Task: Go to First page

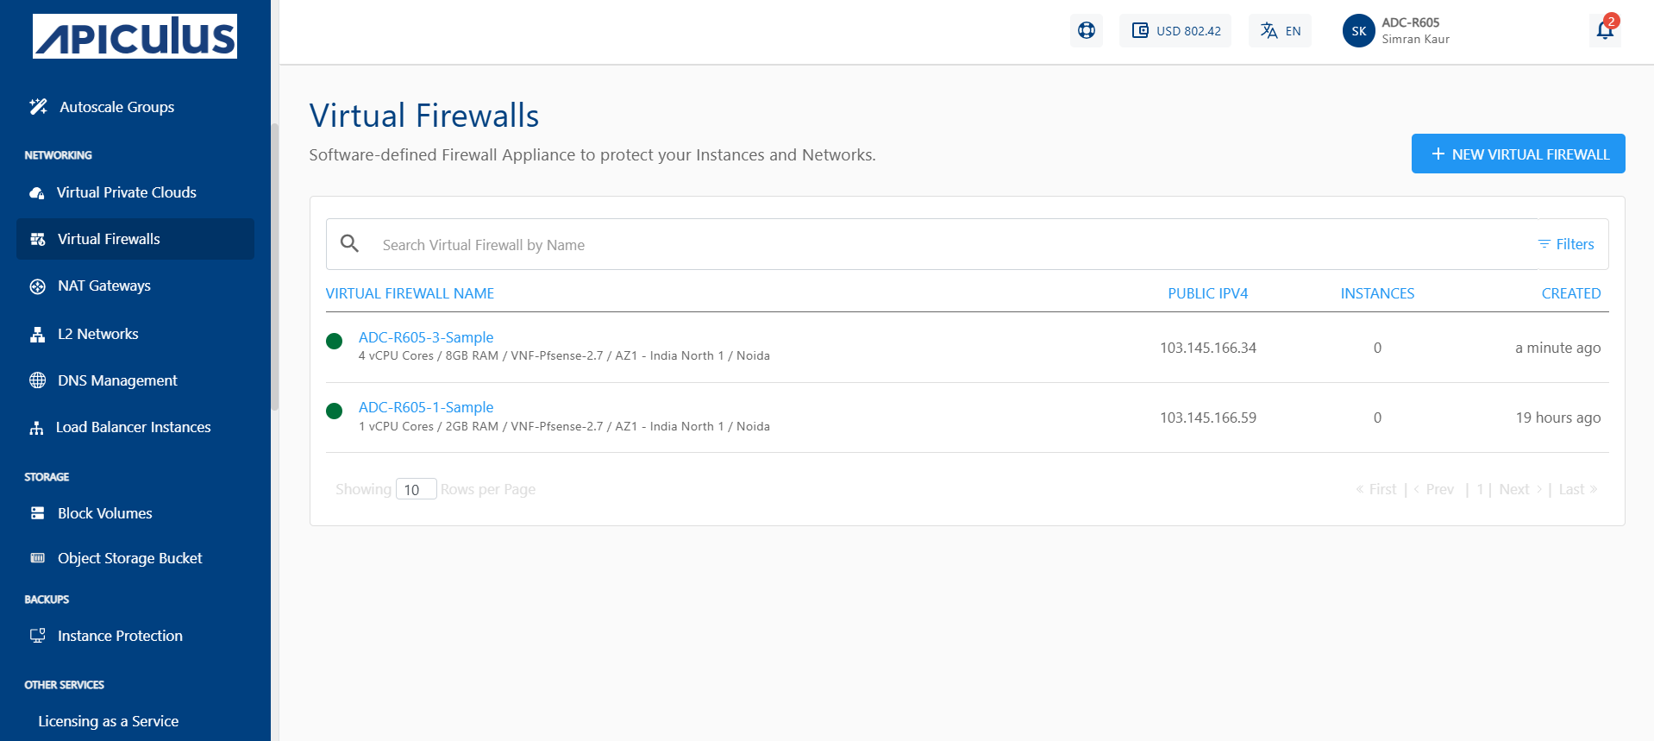Action: [x=1376, y=489]
